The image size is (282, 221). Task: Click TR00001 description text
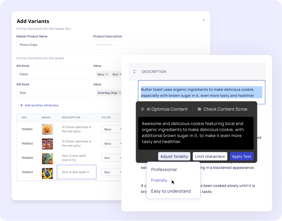(x=76, y=129)
